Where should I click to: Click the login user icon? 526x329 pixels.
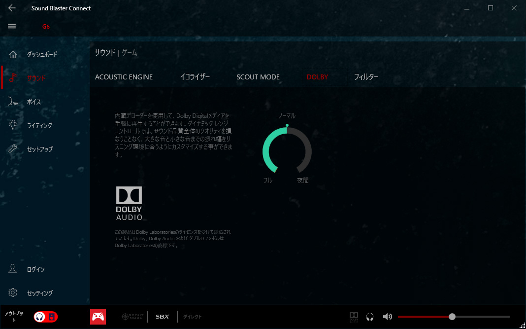pyautogui.click(x=13, y=269)
